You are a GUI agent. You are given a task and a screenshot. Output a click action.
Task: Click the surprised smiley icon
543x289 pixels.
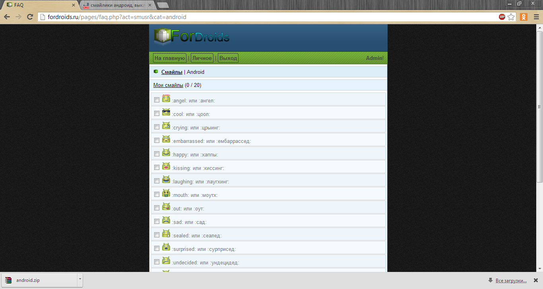pyautogui.click(x=166, y=247)
